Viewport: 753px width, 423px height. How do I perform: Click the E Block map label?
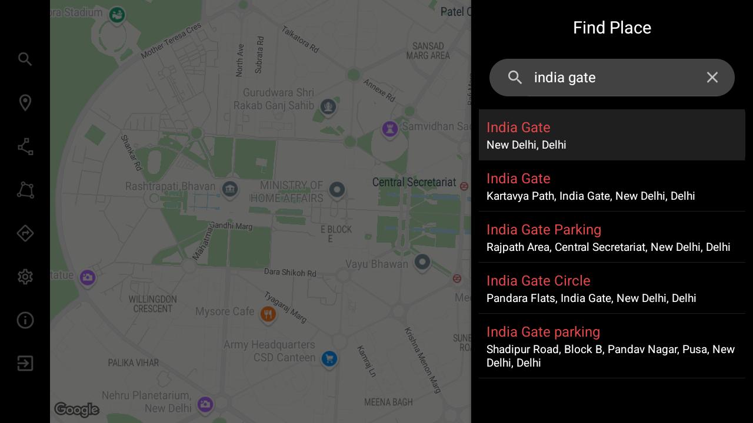(336, 234)
